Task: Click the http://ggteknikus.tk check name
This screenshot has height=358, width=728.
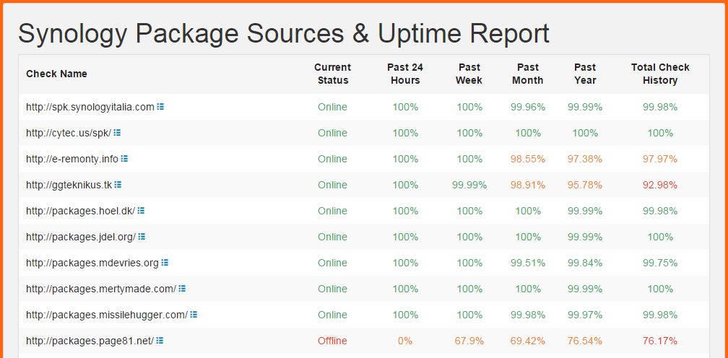Action: pos(69,185)
